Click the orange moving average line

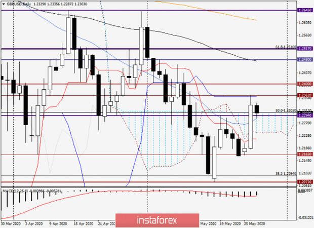point(206,10)
